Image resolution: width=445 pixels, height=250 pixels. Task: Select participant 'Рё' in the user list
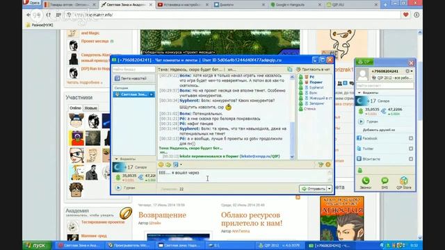[311, 77]
